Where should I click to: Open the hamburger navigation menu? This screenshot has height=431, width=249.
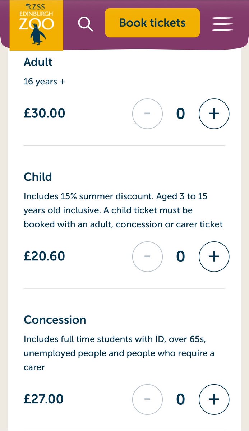pos(223,23)
